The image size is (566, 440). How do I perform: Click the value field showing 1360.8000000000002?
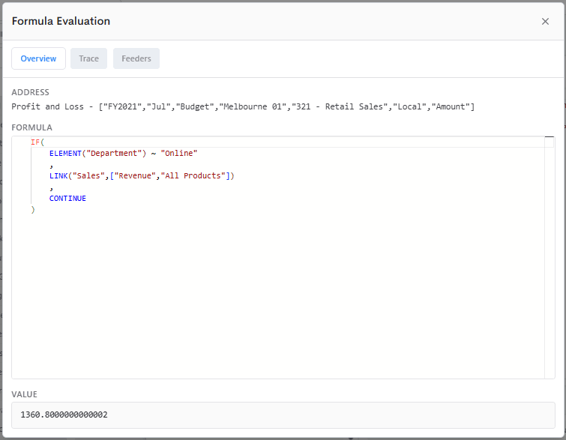point(283,415)
